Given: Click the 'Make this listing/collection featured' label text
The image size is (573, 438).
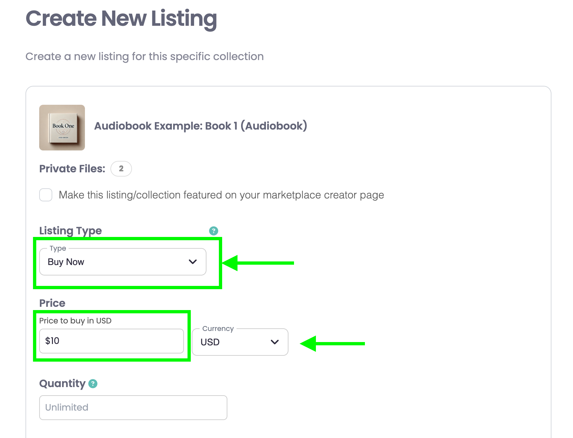Looking at the screenshot, I should (221, 195).
